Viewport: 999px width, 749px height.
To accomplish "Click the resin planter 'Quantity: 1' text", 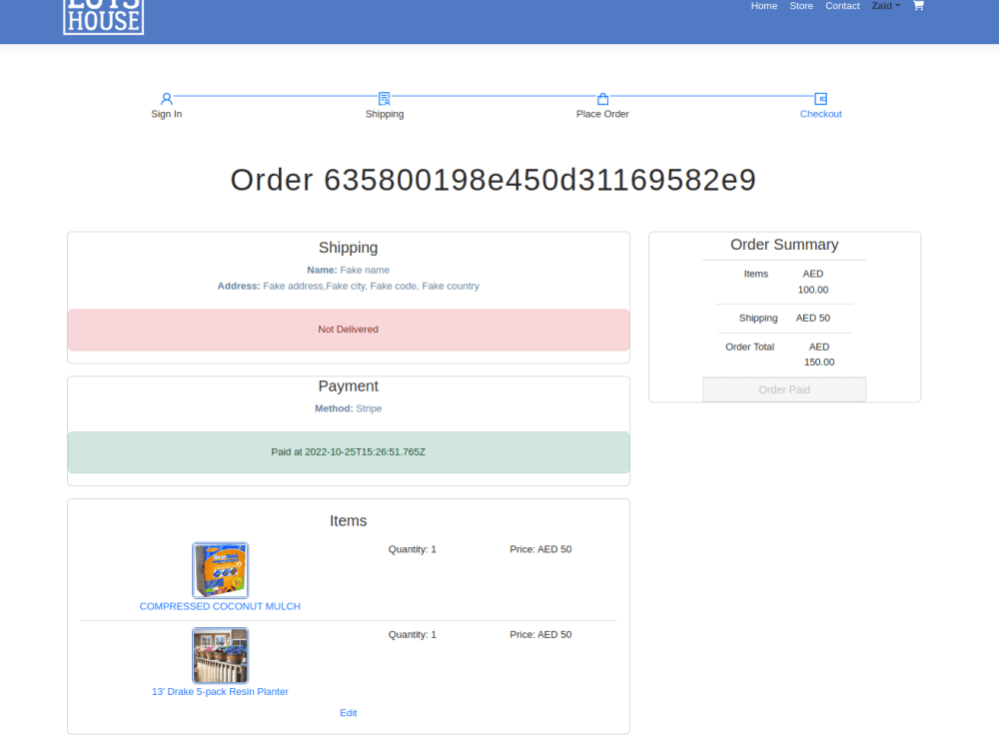I will point(413,634).
